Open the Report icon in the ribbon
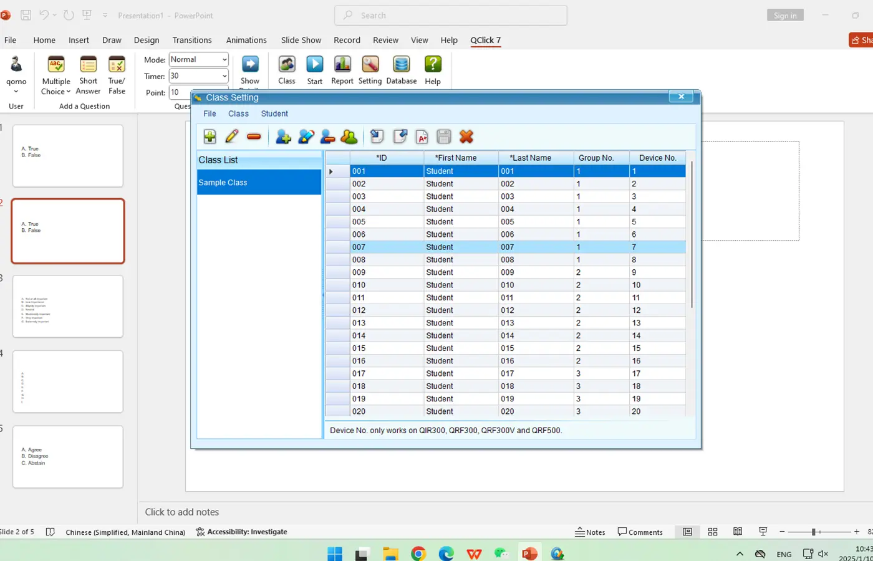 pyautogui.click(x=342, y=70)
